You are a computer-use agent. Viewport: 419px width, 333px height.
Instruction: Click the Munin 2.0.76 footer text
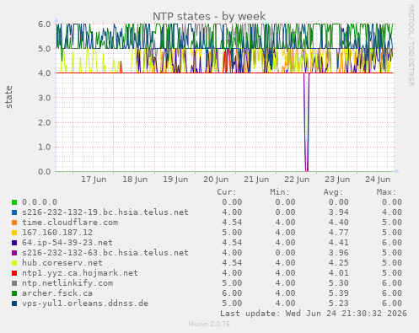click(209, 324)
